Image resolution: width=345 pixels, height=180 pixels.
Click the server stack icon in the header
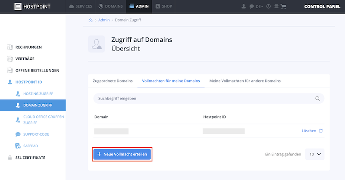click(276, 6)
